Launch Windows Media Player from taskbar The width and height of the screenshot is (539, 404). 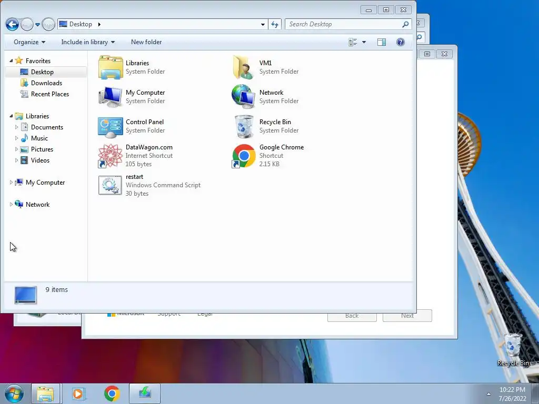[x=79, y=393]
